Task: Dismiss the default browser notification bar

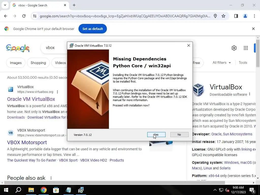Action: tap(253, 29)
